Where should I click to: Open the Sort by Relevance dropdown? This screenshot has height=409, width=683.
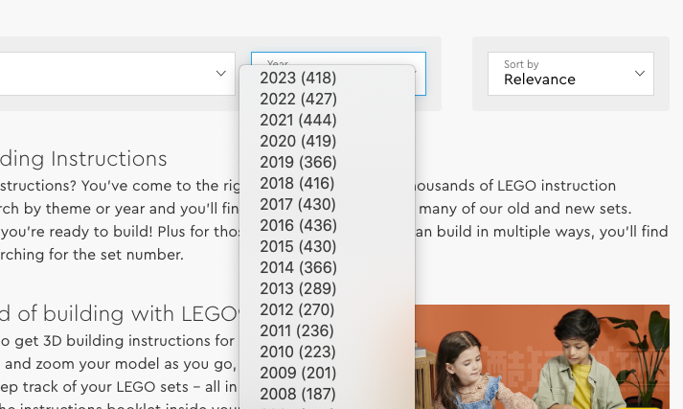click(571, 74)
